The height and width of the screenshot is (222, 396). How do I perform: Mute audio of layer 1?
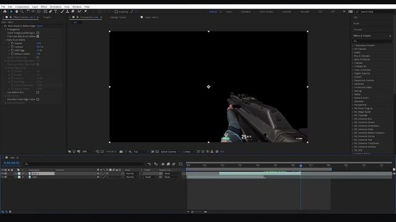(6, 173)
